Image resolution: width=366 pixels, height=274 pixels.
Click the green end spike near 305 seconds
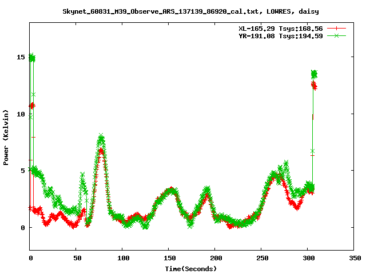314,74
